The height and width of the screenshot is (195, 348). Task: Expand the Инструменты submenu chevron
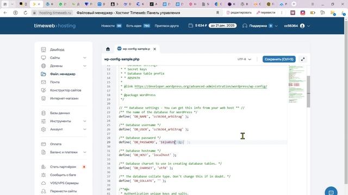pos(85,121)
